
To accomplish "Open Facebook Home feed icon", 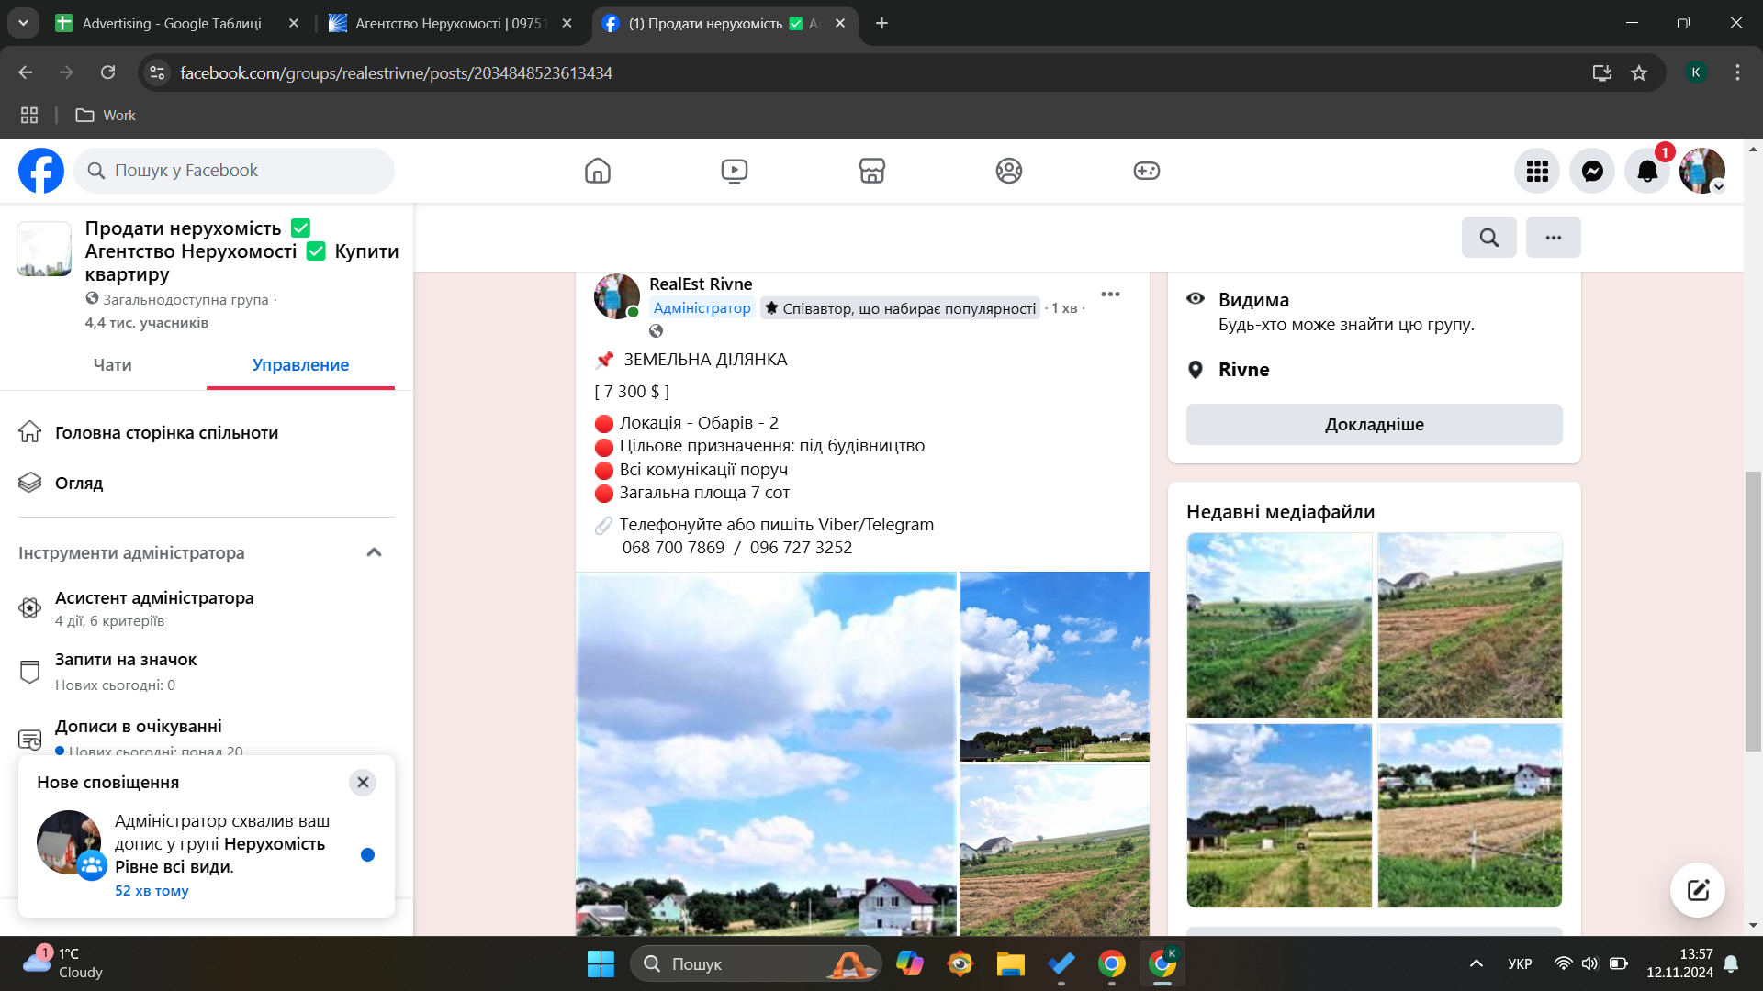I will click(597, 171).
